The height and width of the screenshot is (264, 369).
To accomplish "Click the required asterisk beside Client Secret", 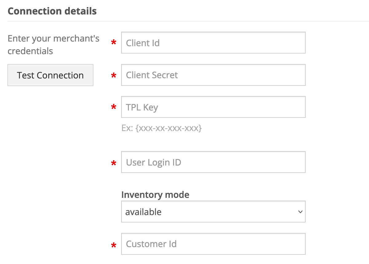I will tap(114, 75).
